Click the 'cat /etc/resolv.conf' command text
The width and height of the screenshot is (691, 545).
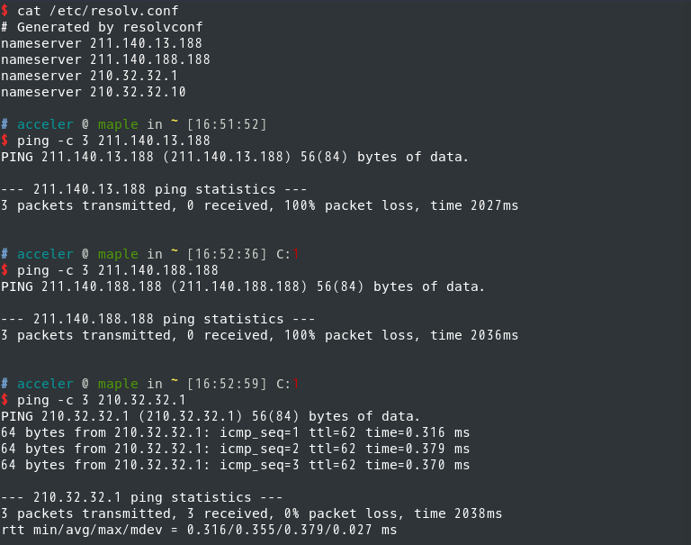(x=97, y=11)
